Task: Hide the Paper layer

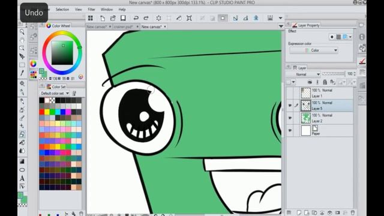Action: click(x=290, y=131)
